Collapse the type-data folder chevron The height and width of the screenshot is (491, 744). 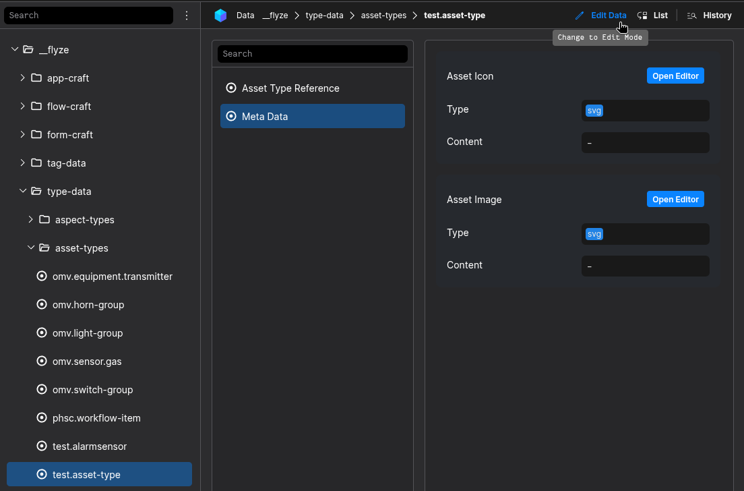click(23, 192)
